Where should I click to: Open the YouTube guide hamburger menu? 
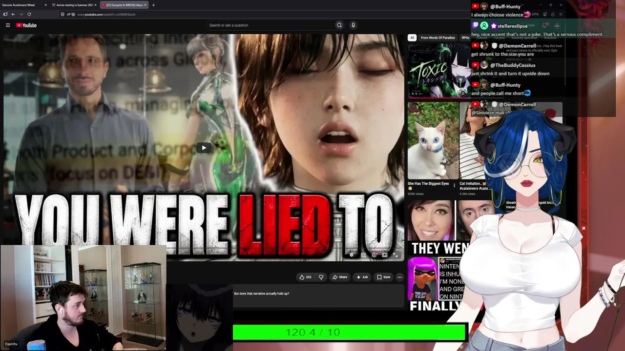(8, 25)
